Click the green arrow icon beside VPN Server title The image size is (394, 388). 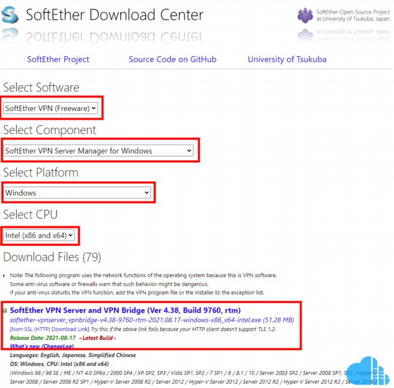point(5,311)
